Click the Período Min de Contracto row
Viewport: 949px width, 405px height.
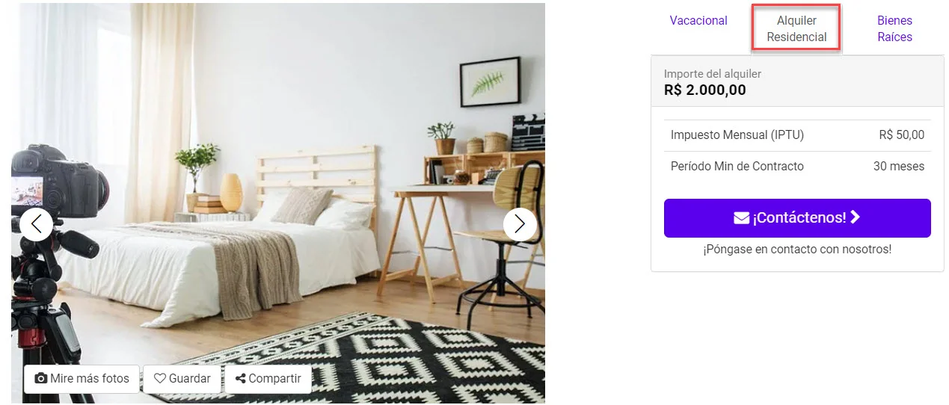coord(797,167)
